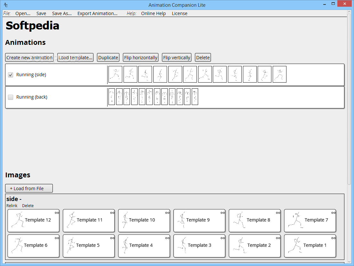
Task: Select the Template 8 image card
Action: point(255,221)
